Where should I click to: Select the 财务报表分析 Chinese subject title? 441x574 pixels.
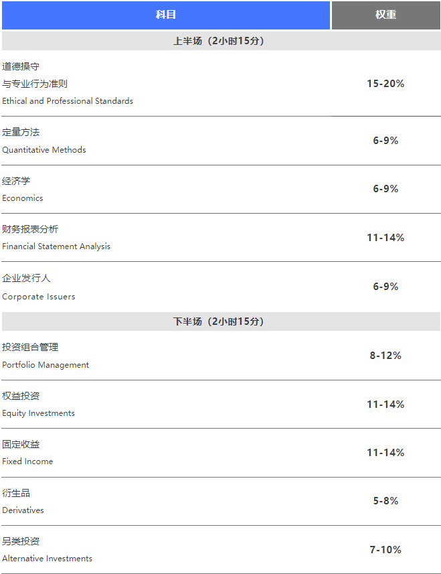click(30, 229)
